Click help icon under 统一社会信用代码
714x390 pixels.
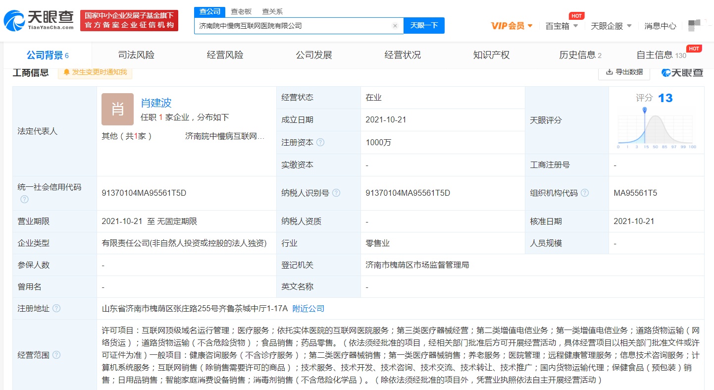pyautogui.click(x=24, y=199)
